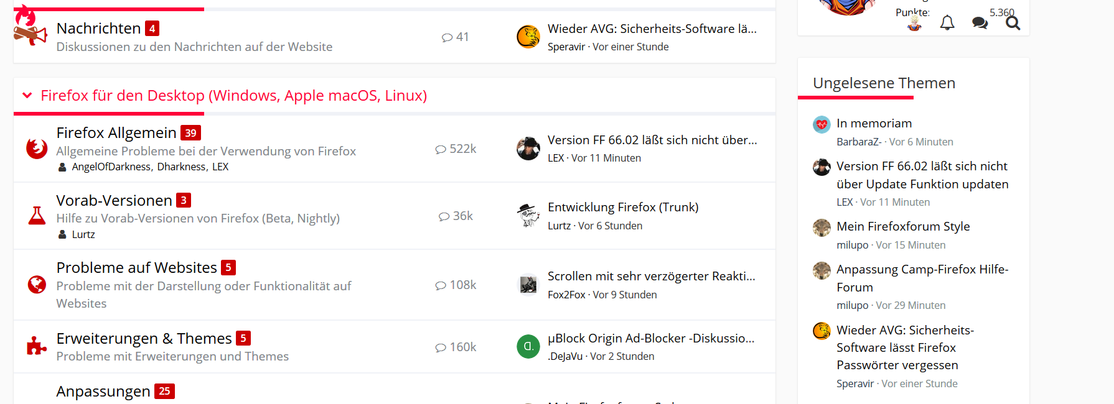Open moderator Lurtz under Vorab-Versionen description

pyautogui.click(x=83, y=234)
